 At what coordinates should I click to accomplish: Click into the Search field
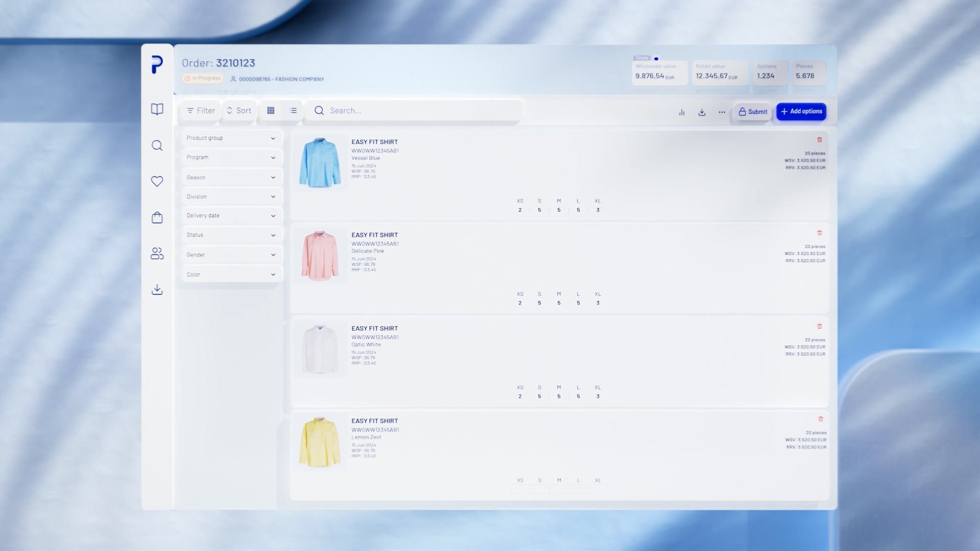pos(413,111)
